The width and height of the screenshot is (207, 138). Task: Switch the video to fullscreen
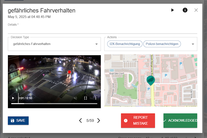click(x=86, y=98)
